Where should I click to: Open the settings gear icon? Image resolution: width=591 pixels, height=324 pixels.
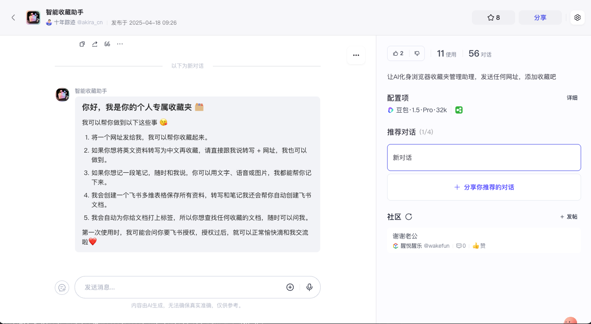(x=578, y=18)
